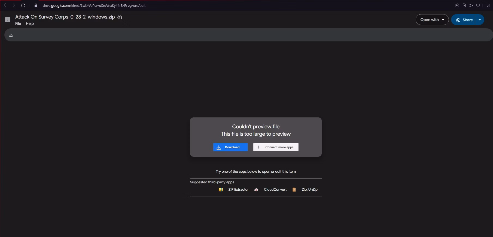Image resolution: width=493 pixels, height=237 pixels.
Task: Open the browser profile icon
Action: click(488, 5)
